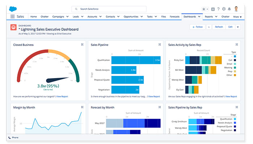This screenshot has width=253, height=144.
Task: Open the Setup gear icon
Action: tap(224, 9)
